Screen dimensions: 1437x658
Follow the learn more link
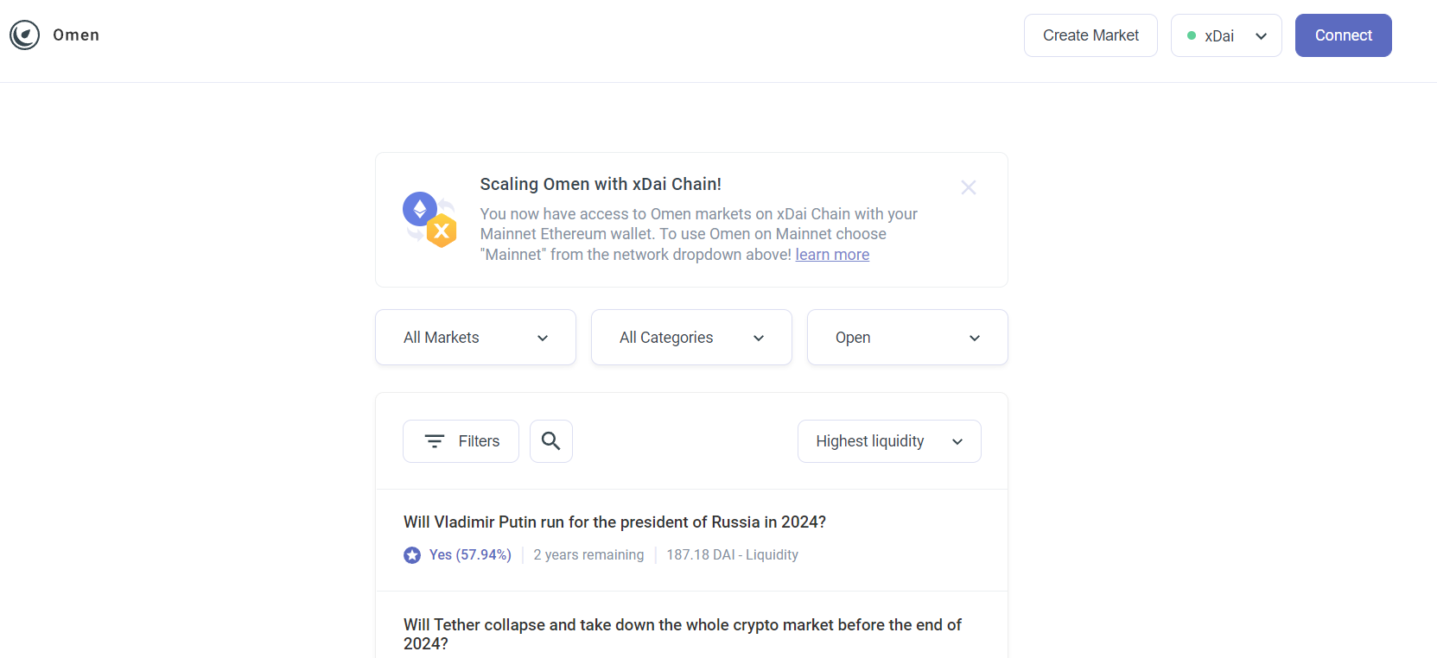(x=832, y=255)
